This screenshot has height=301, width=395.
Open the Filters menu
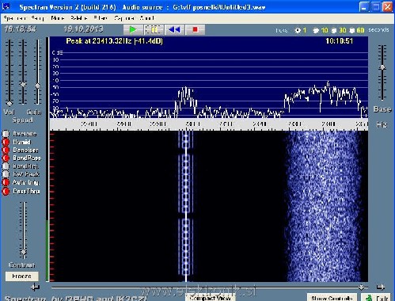[101, 18]
